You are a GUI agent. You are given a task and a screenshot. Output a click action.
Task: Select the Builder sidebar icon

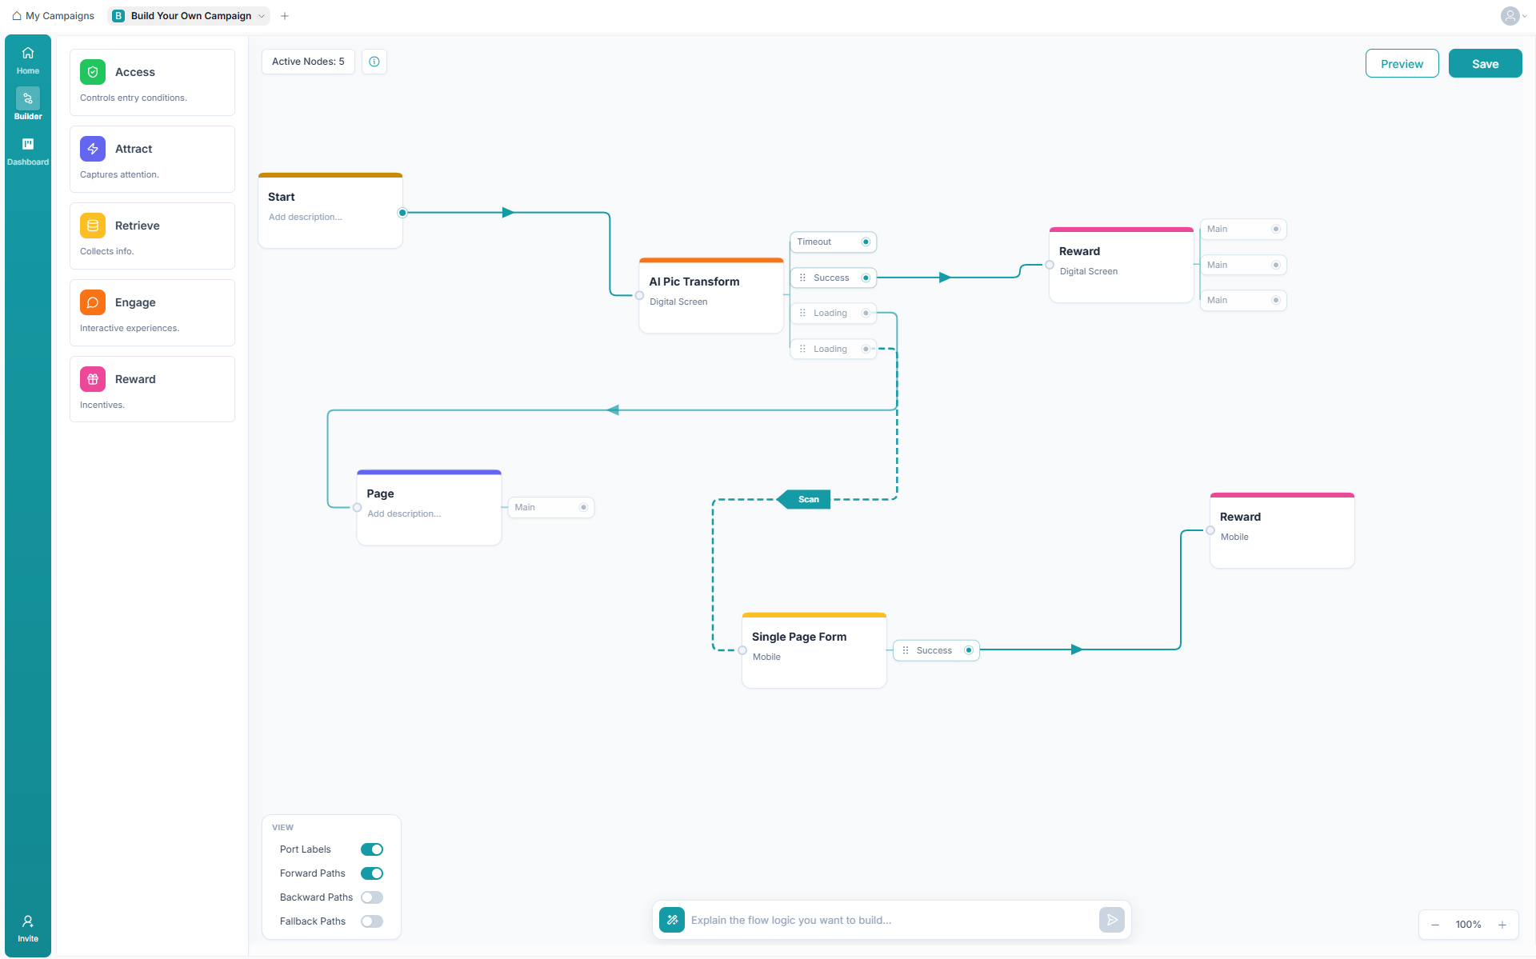(28, 98)
